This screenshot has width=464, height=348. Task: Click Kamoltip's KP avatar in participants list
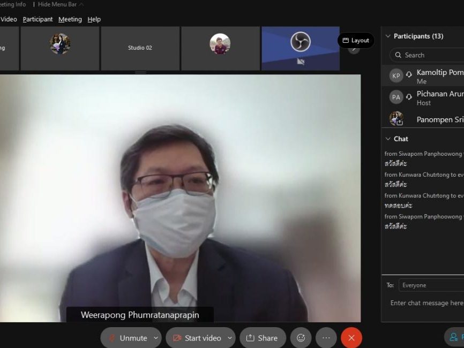pyautogui.click(x=396, y=75)
